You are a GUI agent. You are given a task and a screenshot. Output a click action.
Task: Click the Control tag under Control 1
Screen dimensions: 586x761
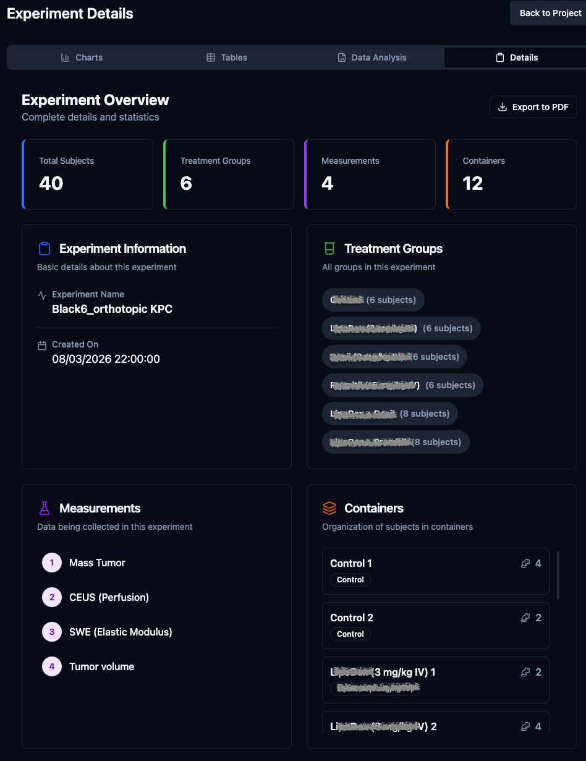350,580
